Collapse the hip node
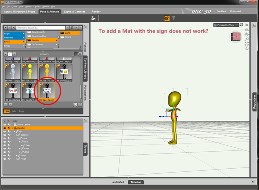 point(14,131)
